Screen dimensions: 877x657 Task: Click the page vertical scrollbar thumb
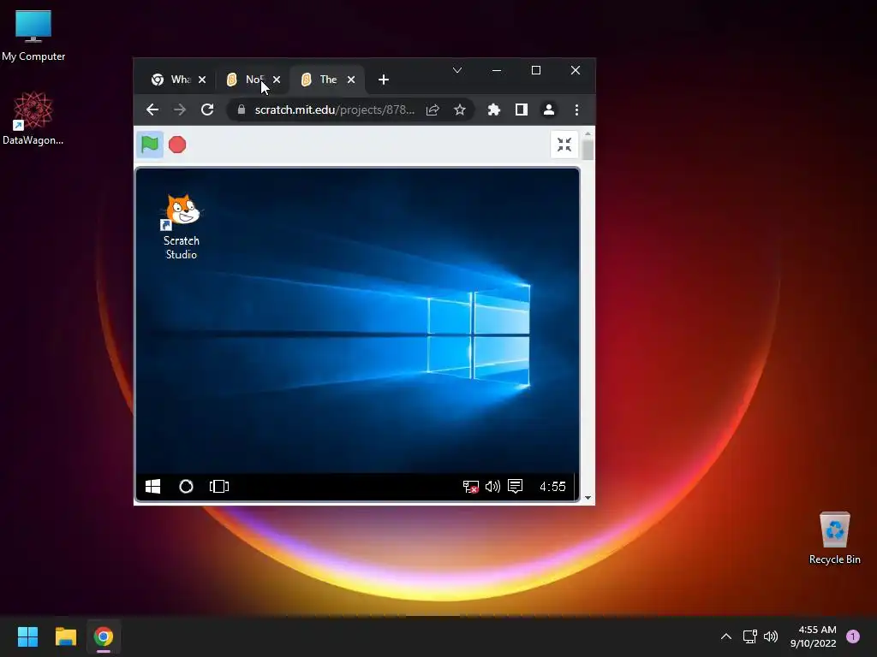(x=588, y=151)
